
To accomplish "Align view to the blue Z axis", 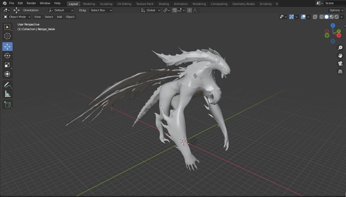I will click(x=333, y=25).
